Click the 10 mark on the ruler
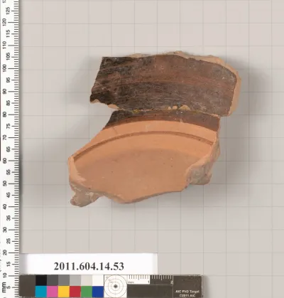The image size is (284, 298). tap(4, 276)
